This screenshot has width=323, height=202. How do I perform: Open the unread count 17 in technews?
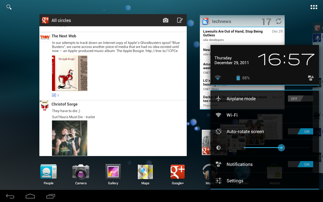[266, 22]
